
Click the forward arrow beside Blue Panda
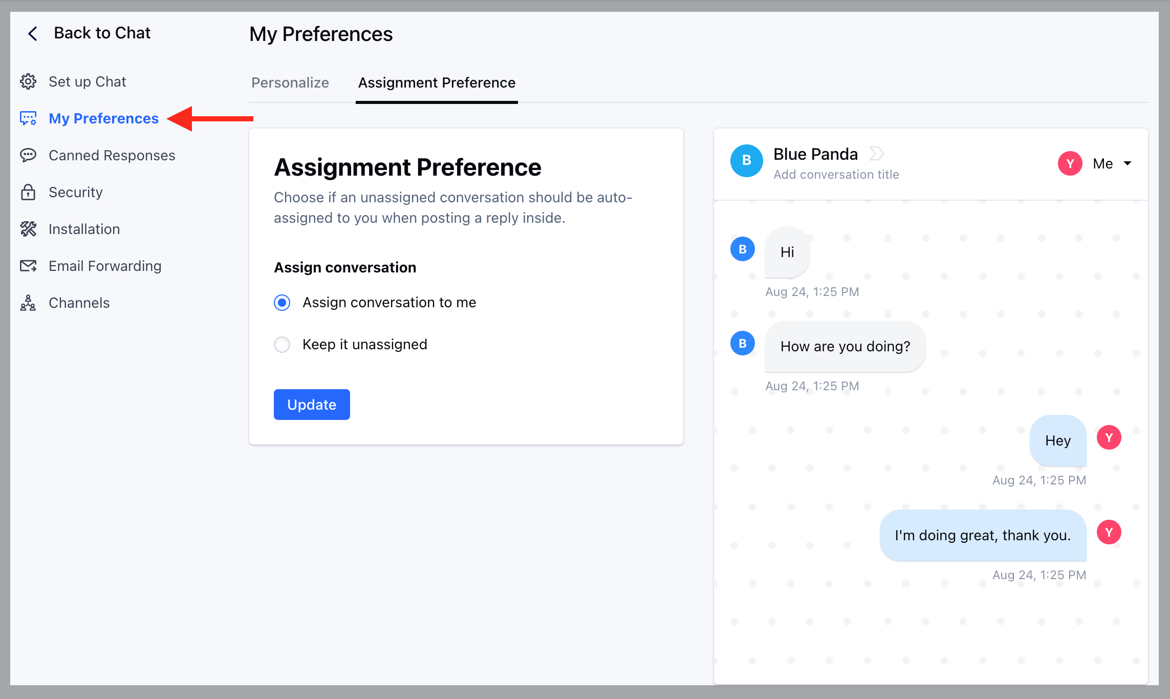tap(877, 153)
